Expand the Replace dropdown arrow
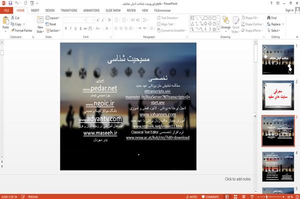Image resolution: width=300 pixels, height=199 pixels. pyautogui.click(x=283, y=24)
